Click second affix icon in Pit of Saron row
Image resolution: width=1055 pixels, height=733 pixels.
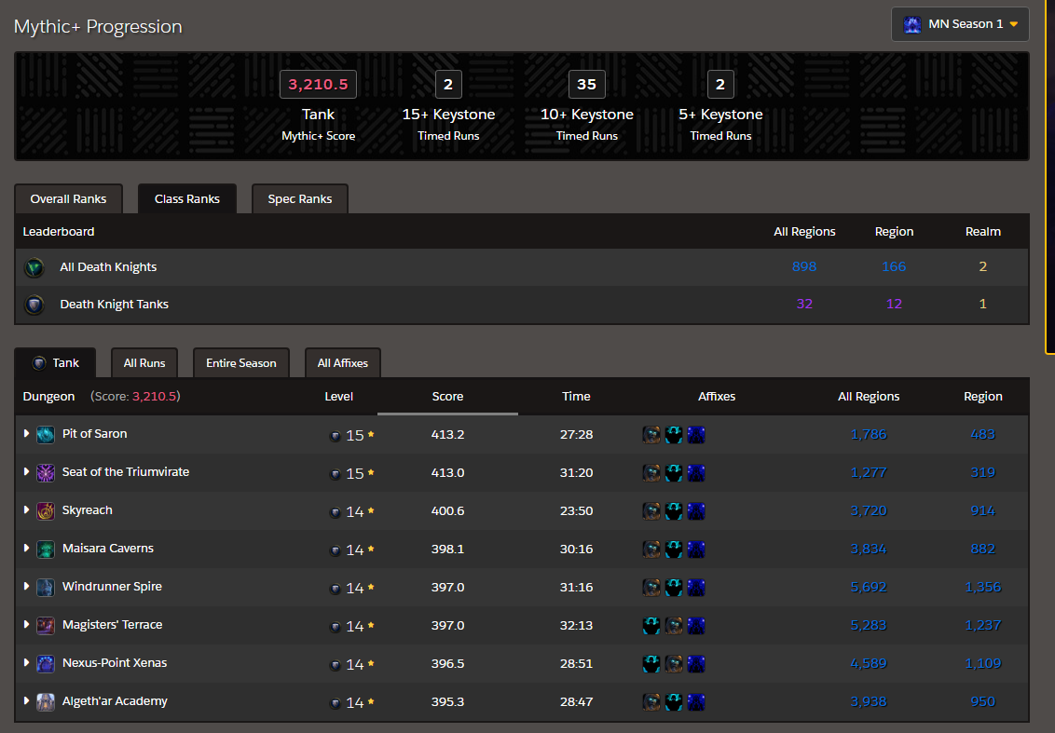click(674, 434)
